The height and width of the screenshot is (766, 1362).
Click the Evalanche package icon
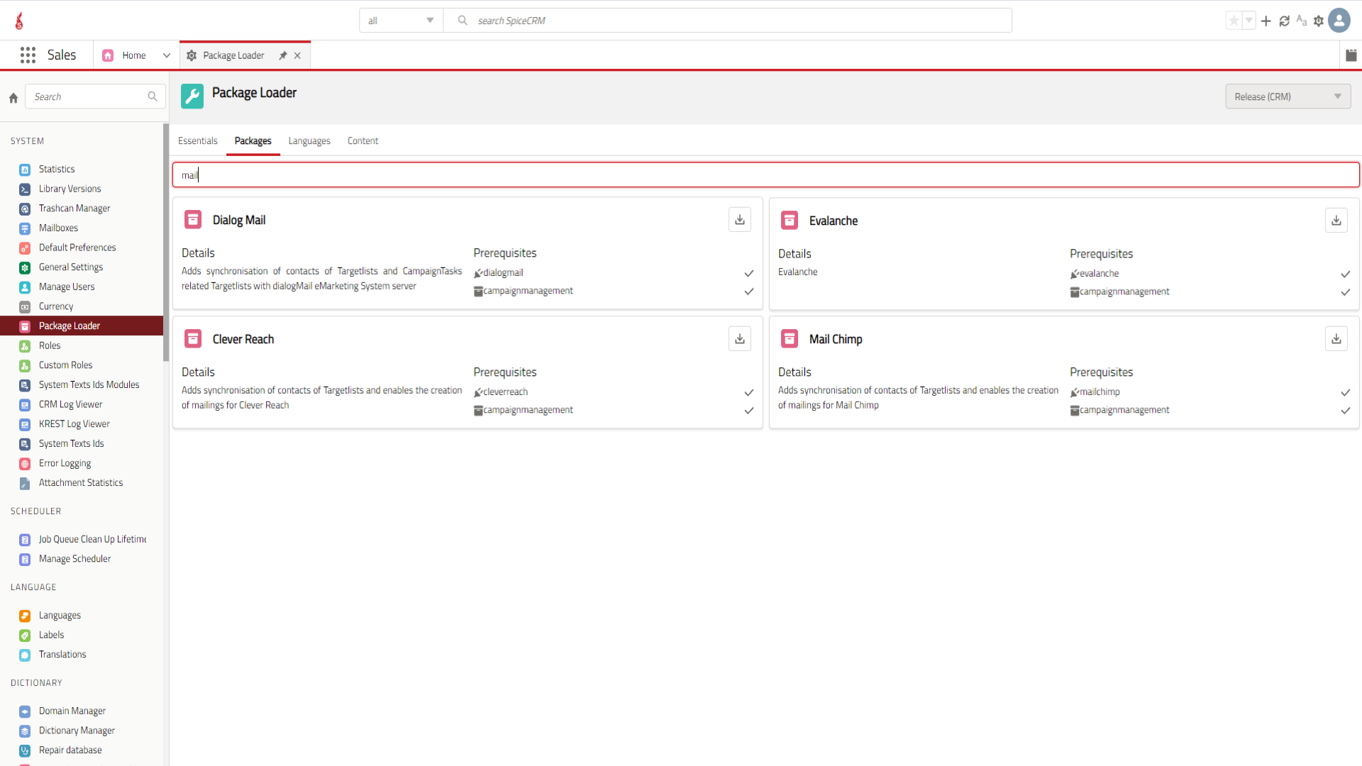point(790,221)
